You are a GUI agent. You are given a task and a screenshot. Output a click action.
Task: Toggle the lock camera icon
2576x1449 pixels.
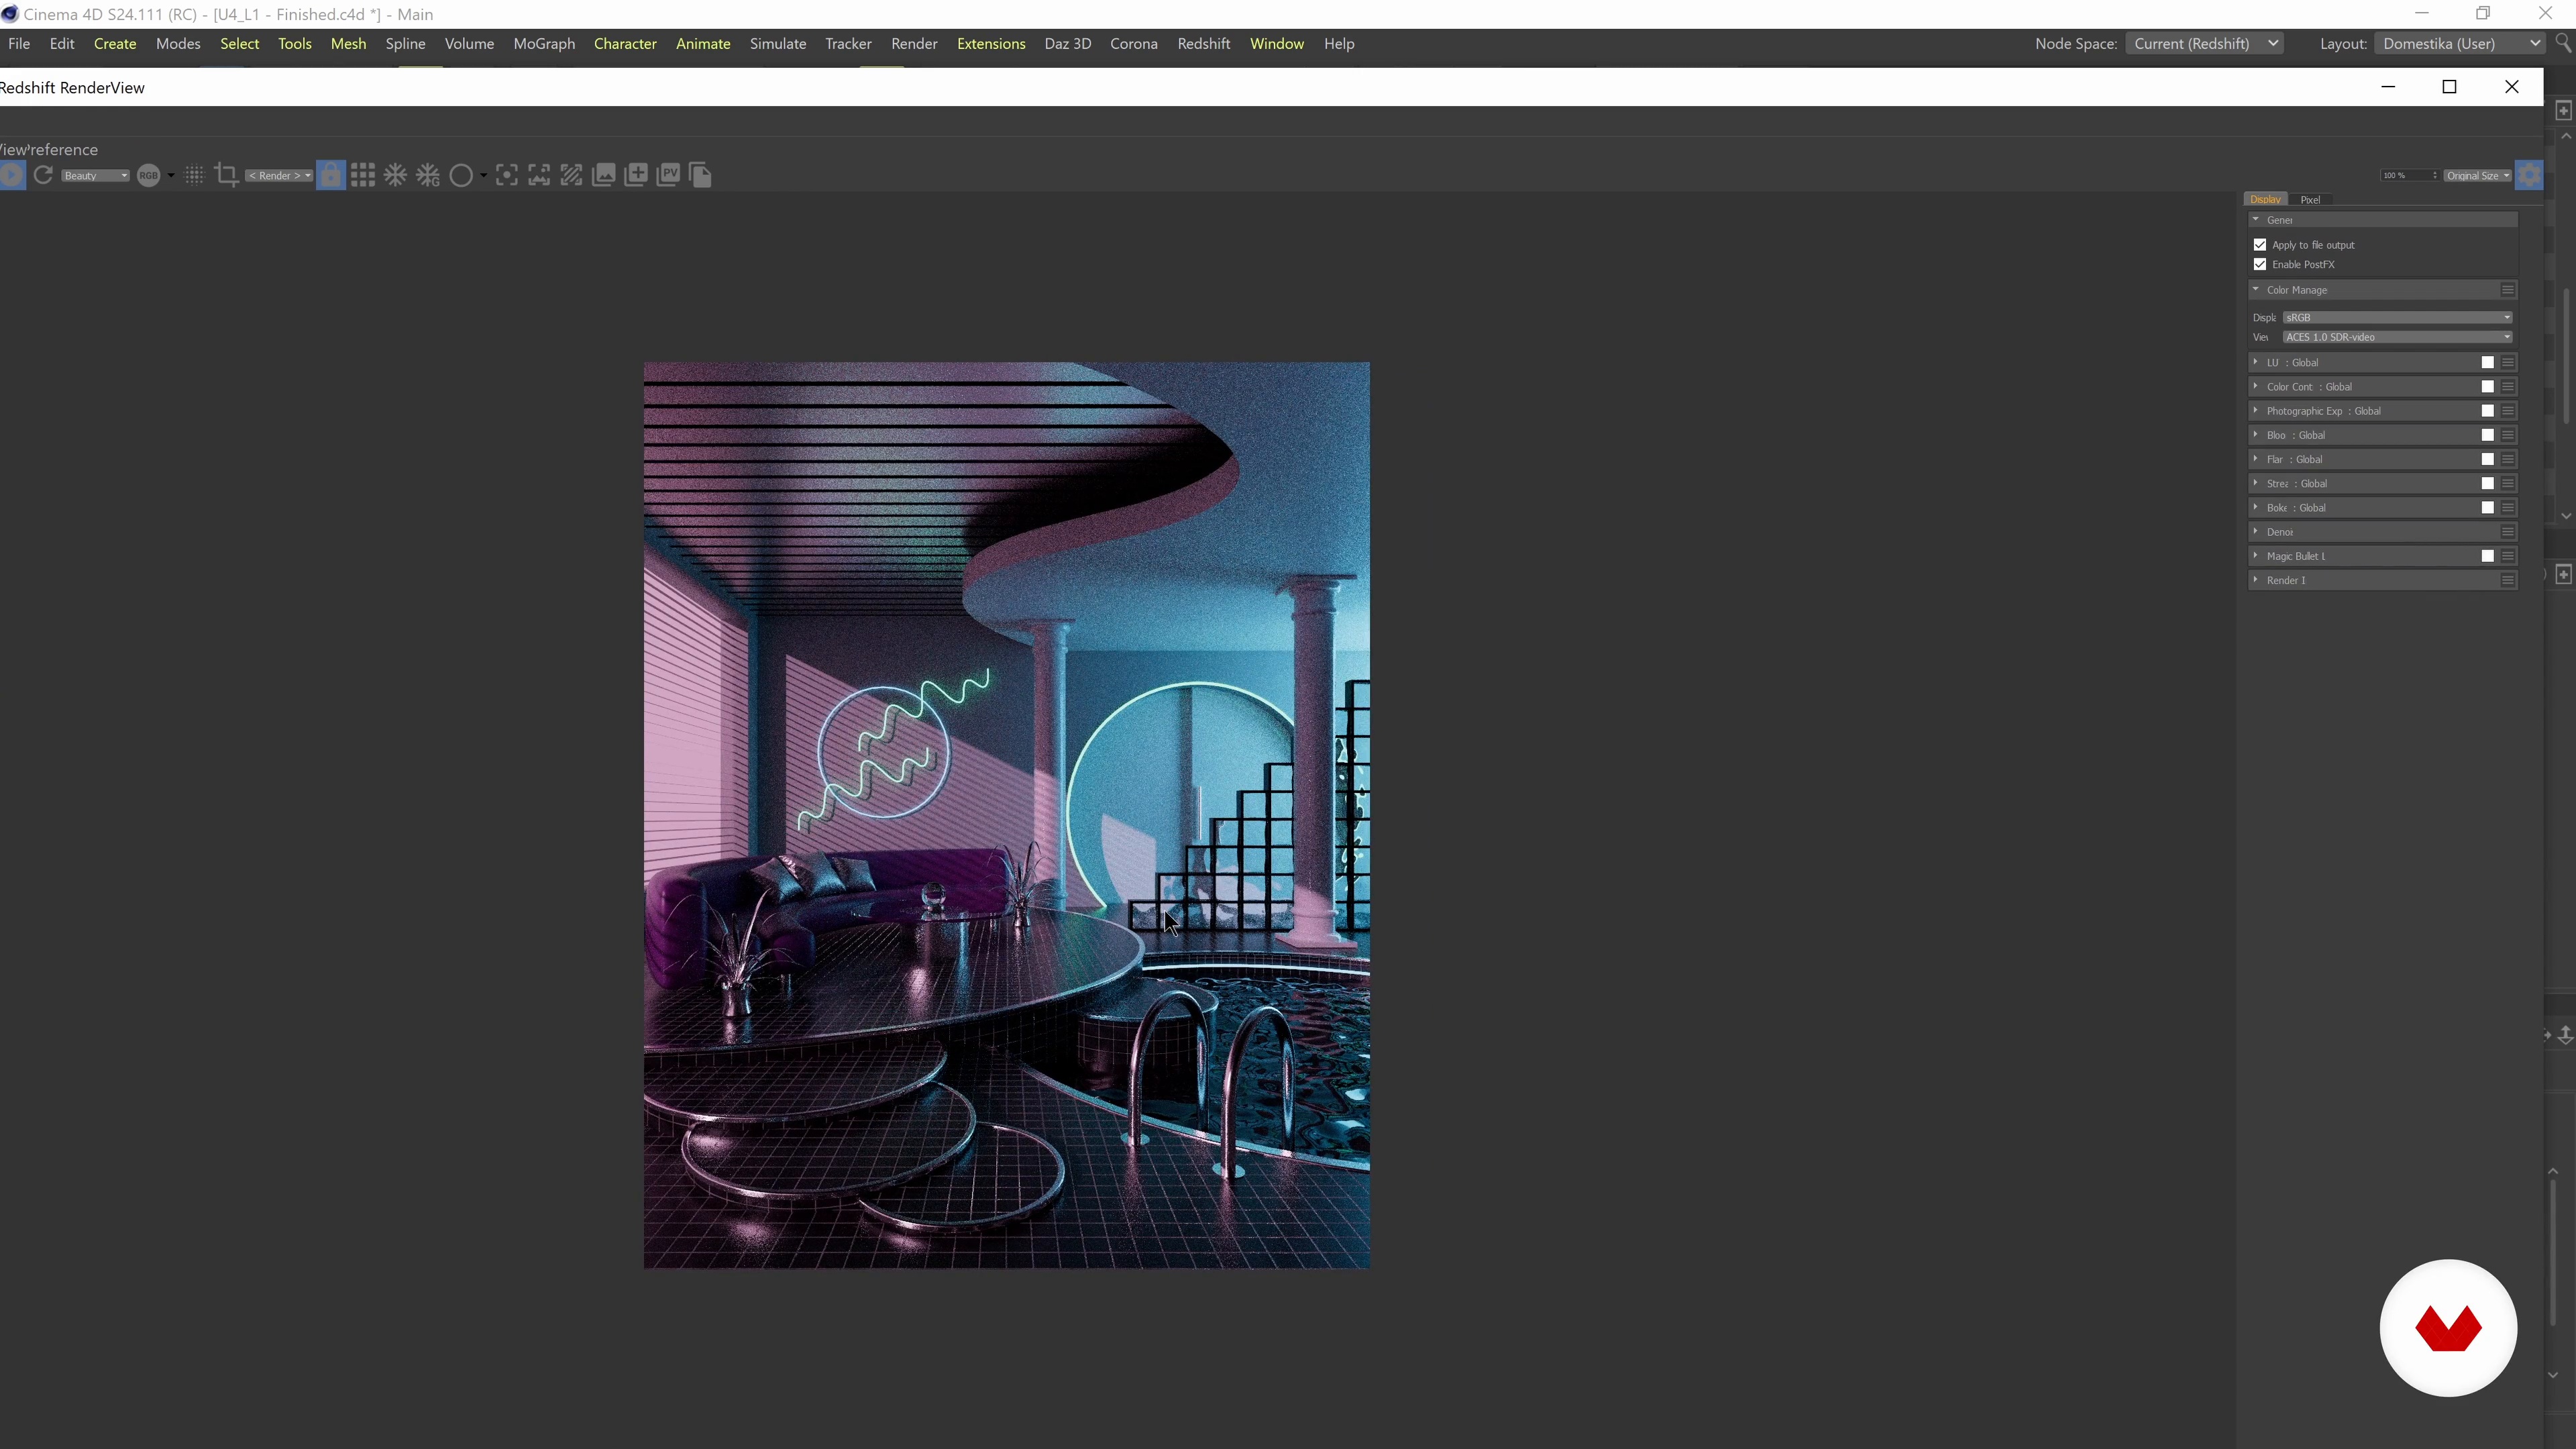click(x=331, y=176)
